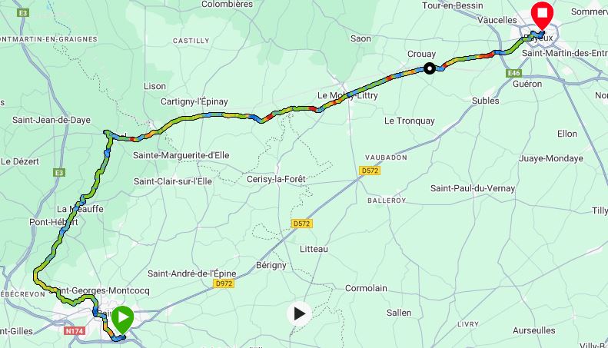Click the D572 road badge near Vaubadon
608x348 pixels.
(370, 171)
